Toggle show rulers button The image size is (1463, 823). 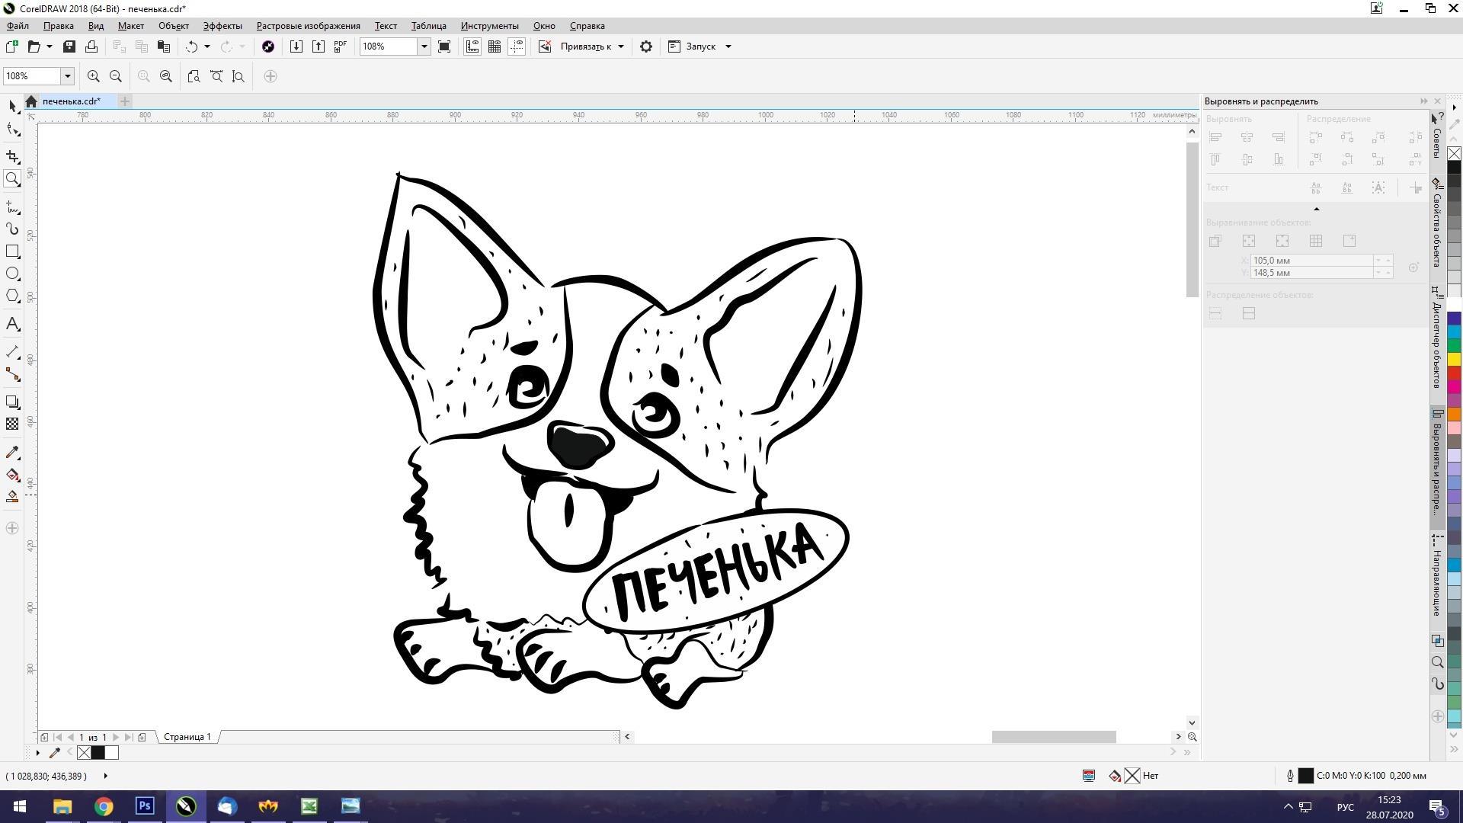(472, 46)
